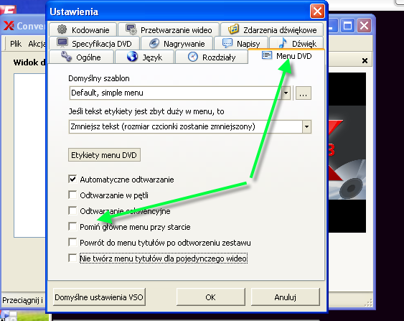404x321 pixels.
Task: Select the Menu DVD tab
Action: click(x=286, y=56)
